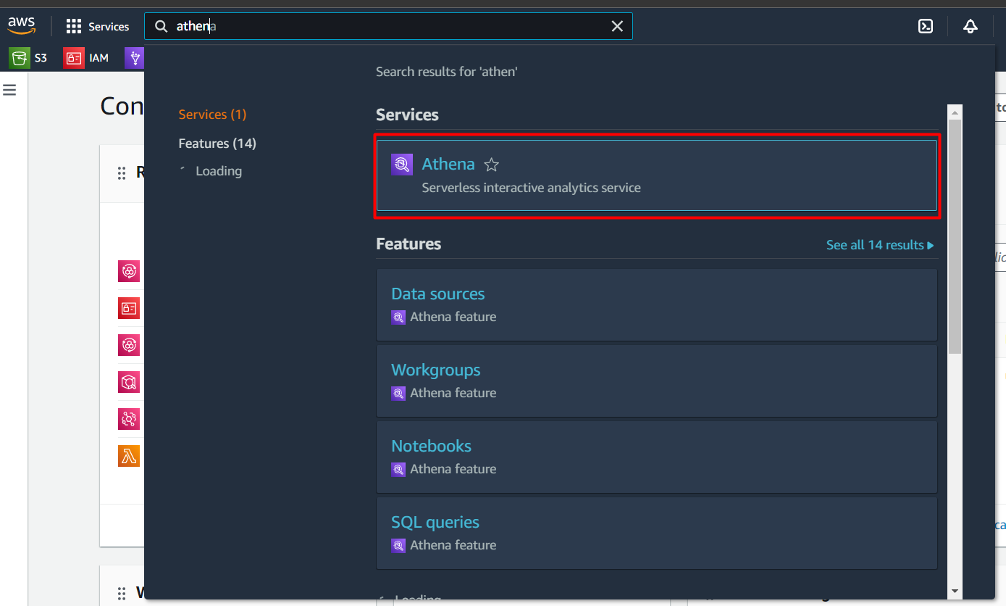Click the search input field
The height and width of the screenshot is (606, 1006).
pos(391,25)
